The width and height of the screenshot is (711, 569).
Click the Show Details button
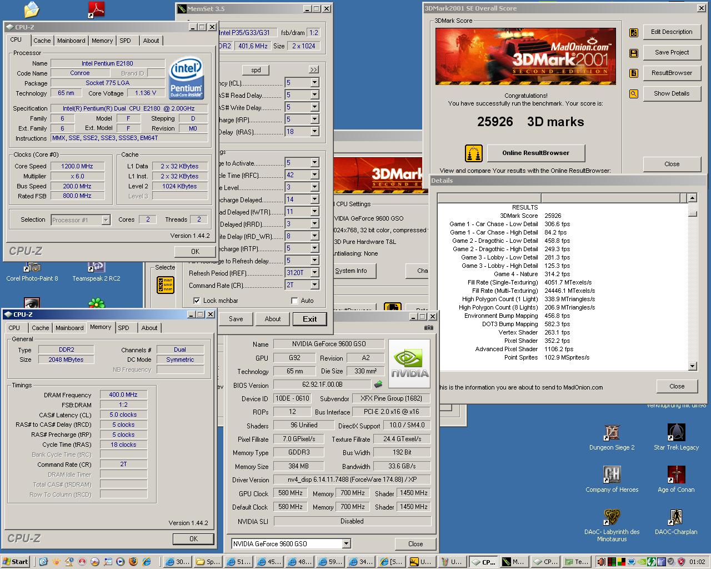[672, 93]
